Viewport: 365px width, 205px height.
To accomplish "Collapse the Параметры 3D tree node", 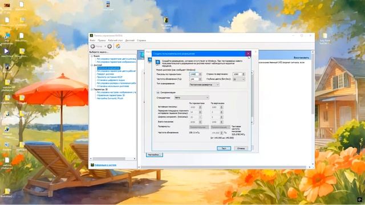I will pyautogui.click(x=92, y=89).
